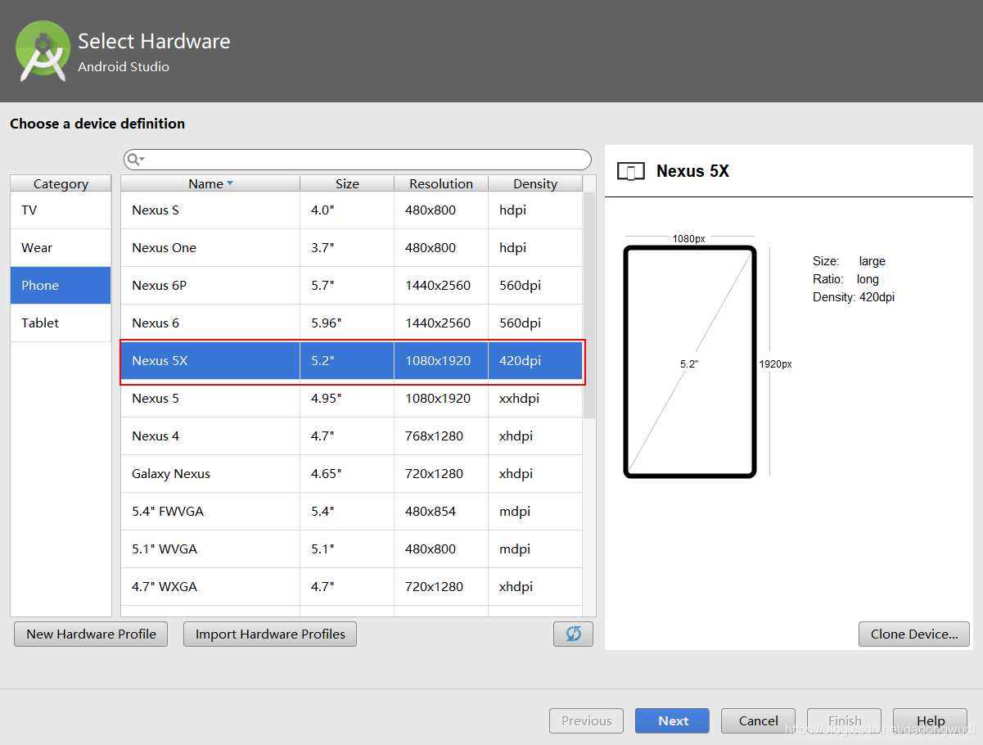
Task: Open Help from the bottom bar
Action: click(931, 721)
